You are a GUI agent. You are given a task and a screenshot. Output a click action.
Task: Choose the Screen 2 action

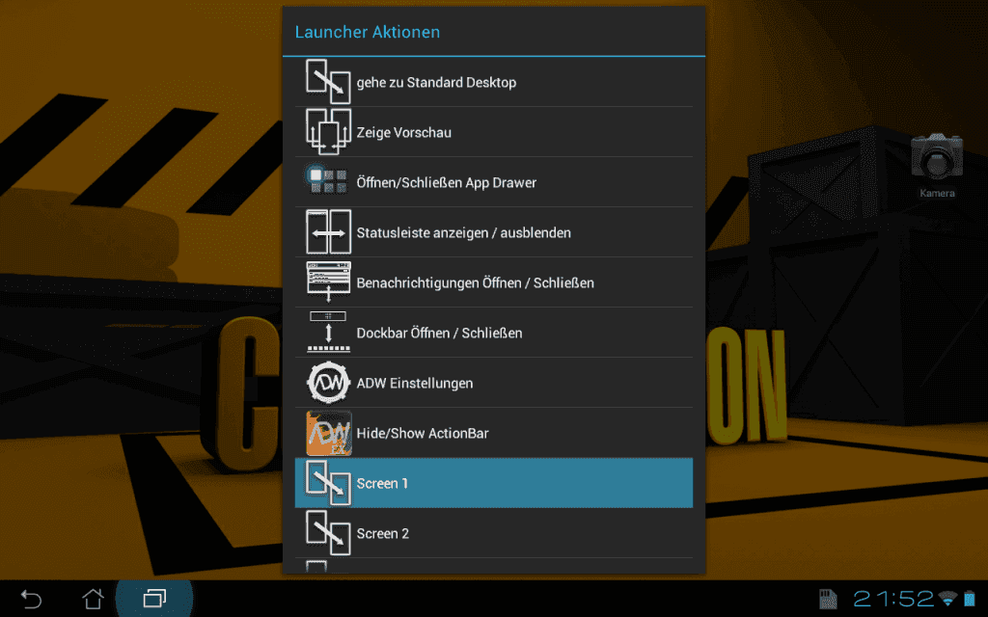click(493, 533)
